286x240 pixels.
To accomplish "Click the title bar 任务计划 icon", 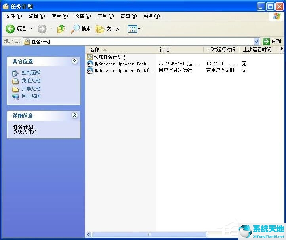I will (x=6, y=6).
